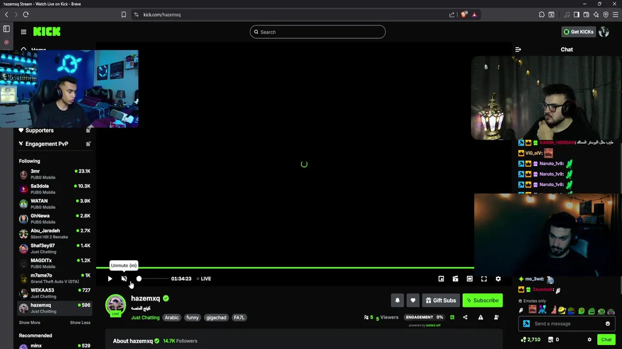Report the stream with warning icon

coord(481,317)
